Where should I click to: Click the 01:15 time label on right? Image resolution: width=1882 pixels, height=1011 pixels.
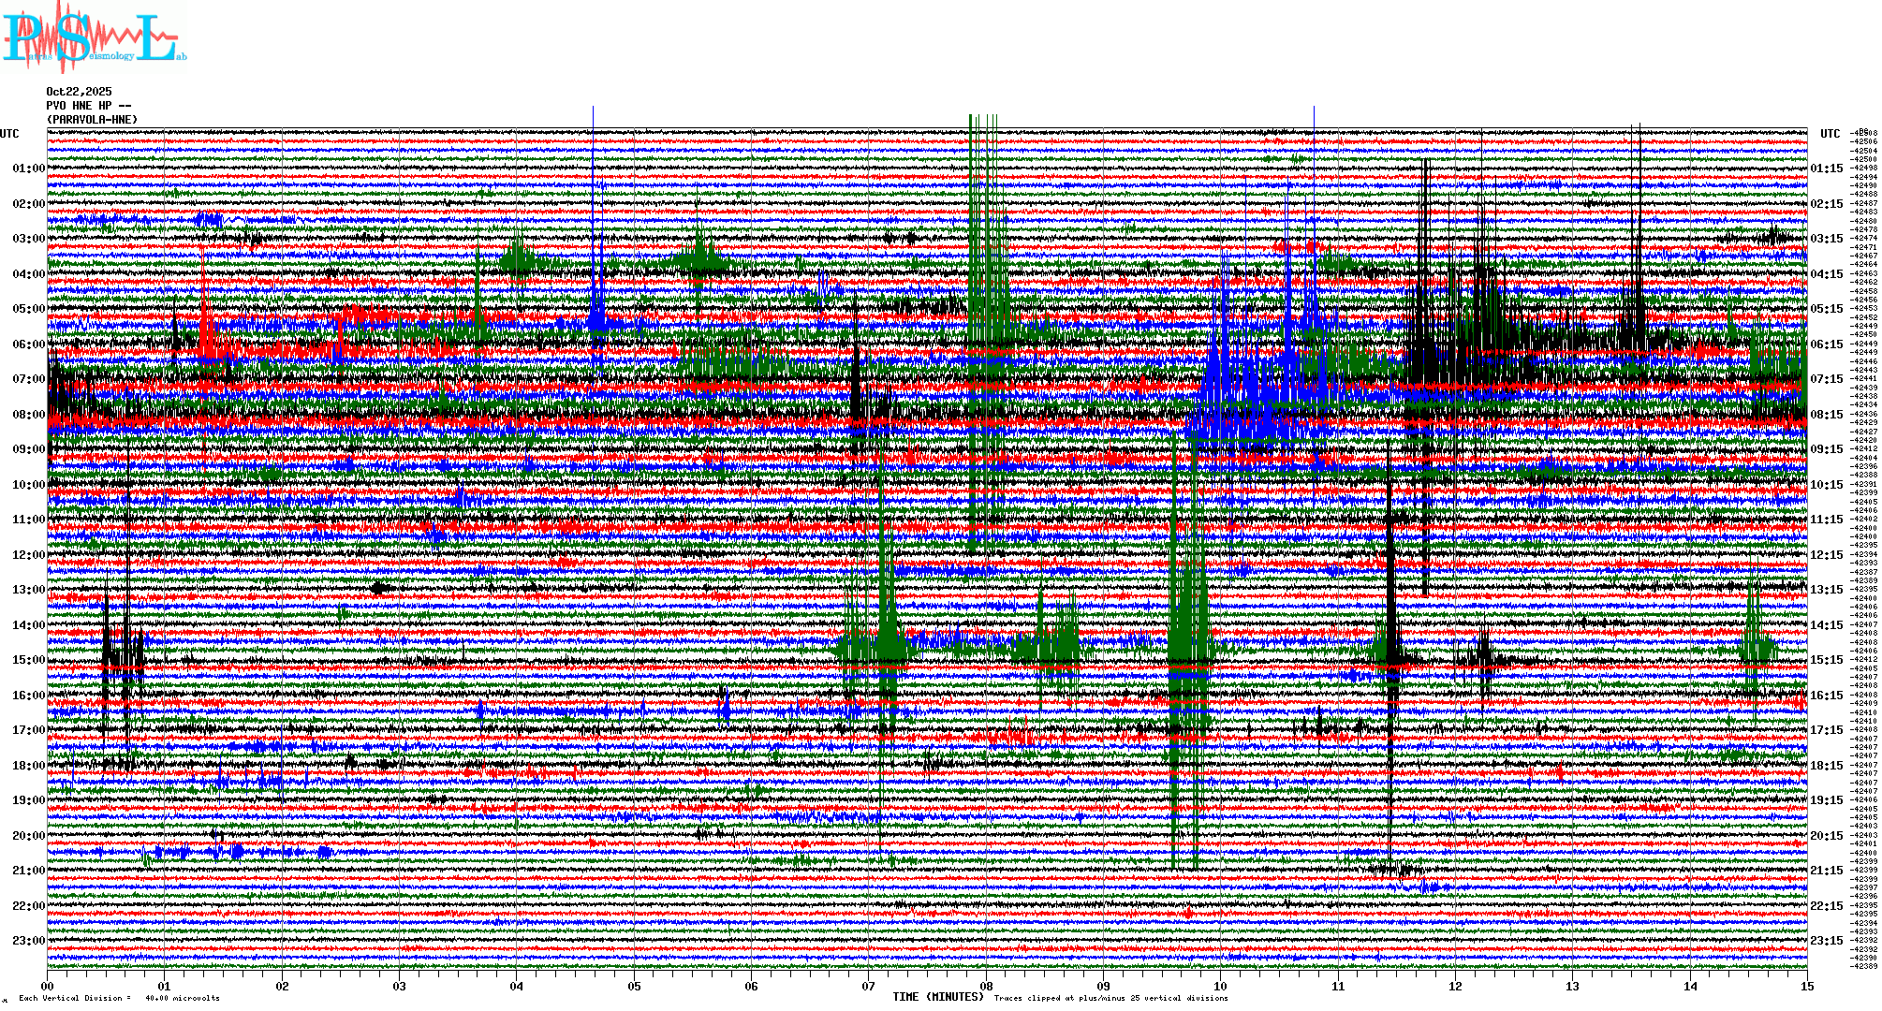coord(1826,168)
